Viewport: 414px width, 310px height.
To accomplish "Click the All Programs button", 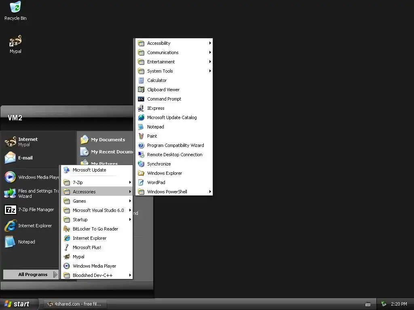I will click(31, 274).
